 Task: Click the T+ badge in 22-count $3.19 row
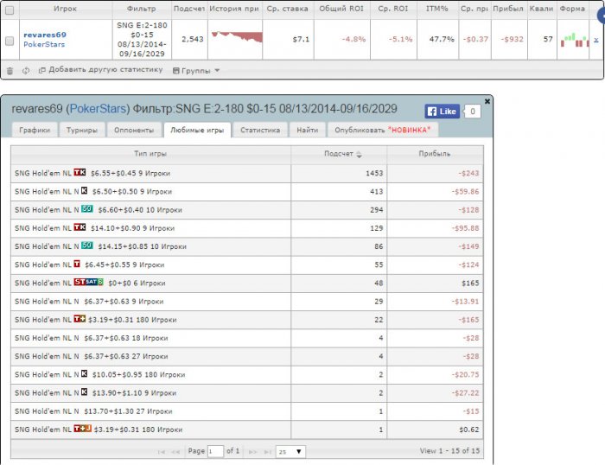(x=80, y=319)
